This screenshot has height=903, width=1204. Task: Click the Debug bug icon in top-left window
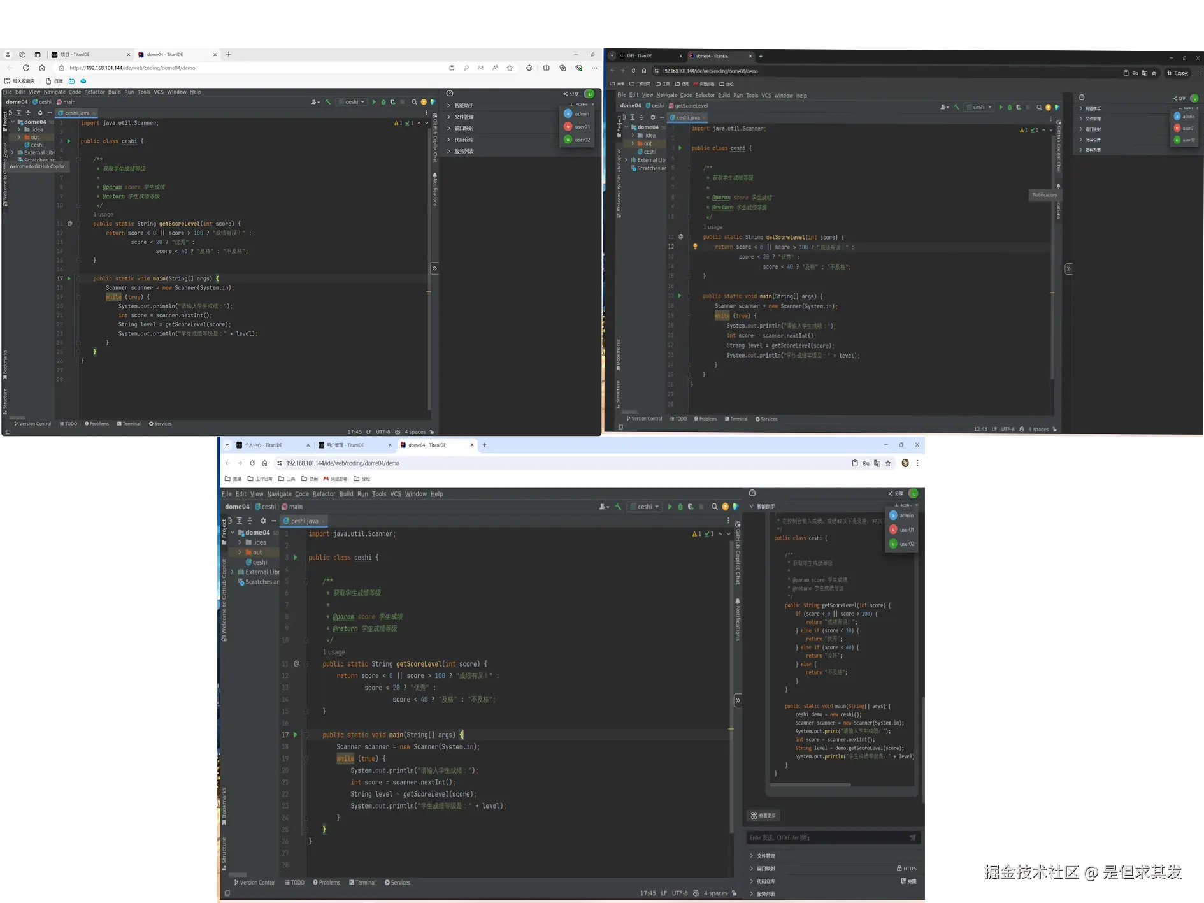coord(383,102)
